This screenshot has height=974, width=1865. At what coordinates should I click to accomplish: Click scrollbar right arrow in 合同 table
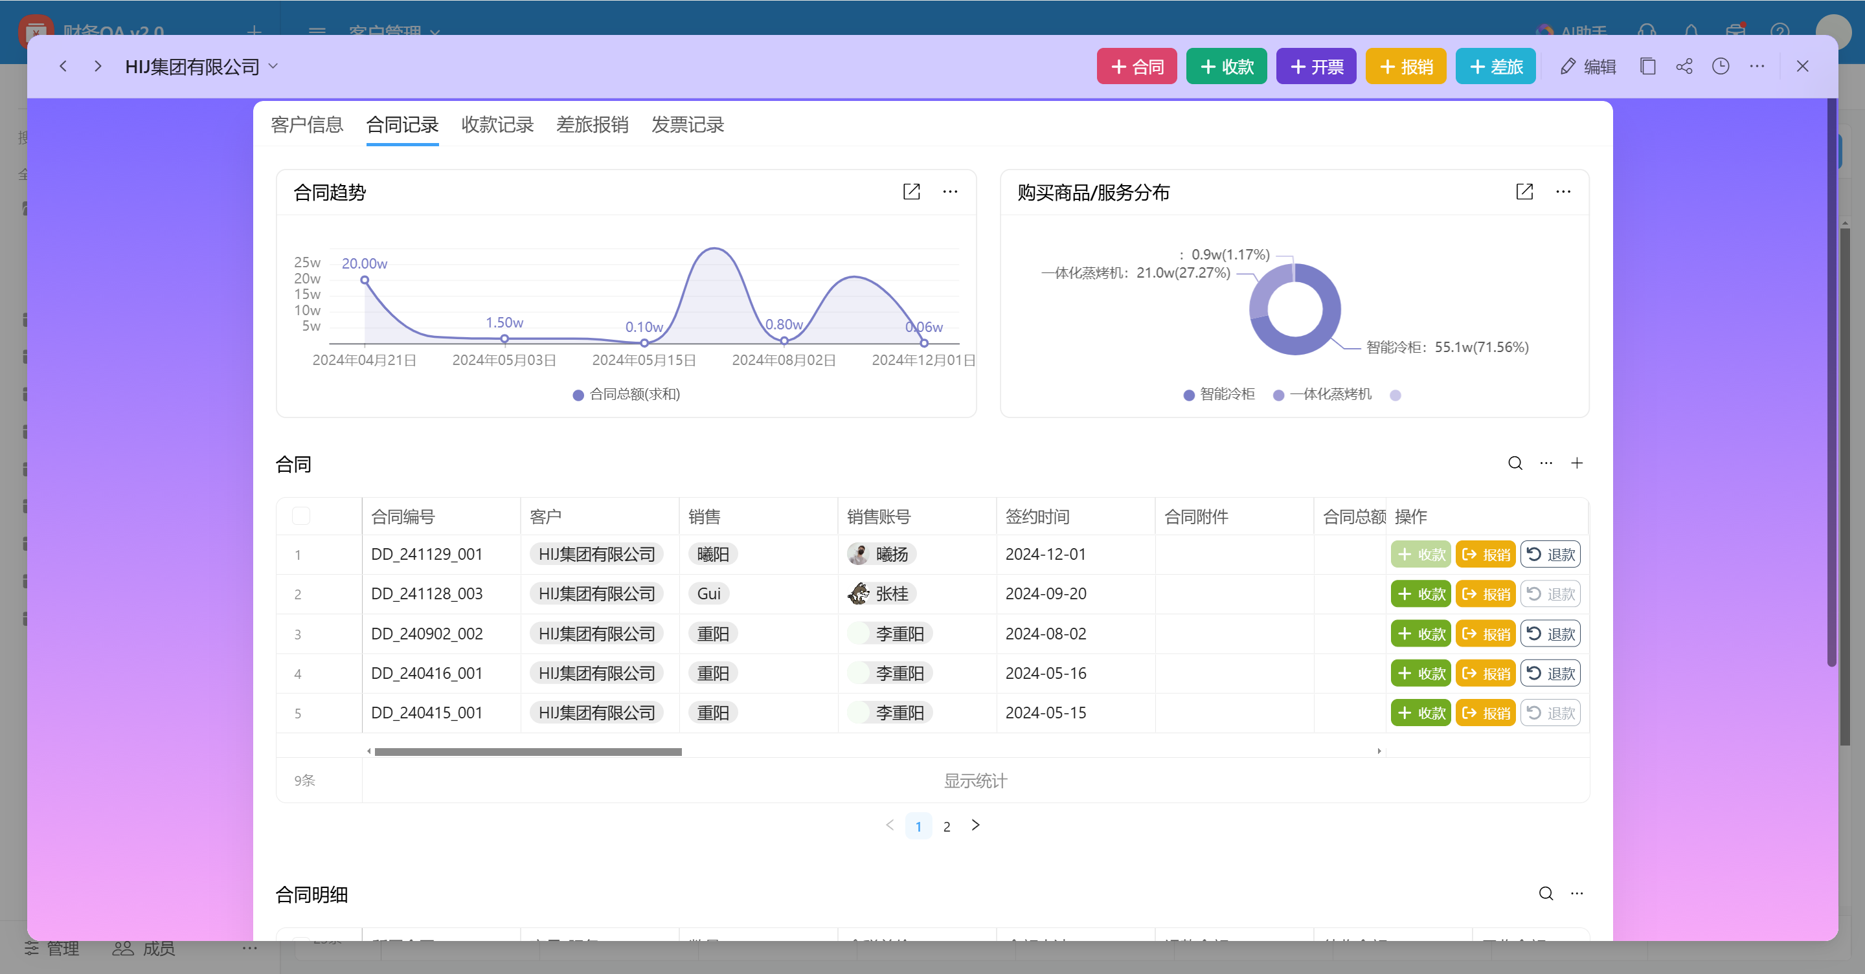[1379, 752]
